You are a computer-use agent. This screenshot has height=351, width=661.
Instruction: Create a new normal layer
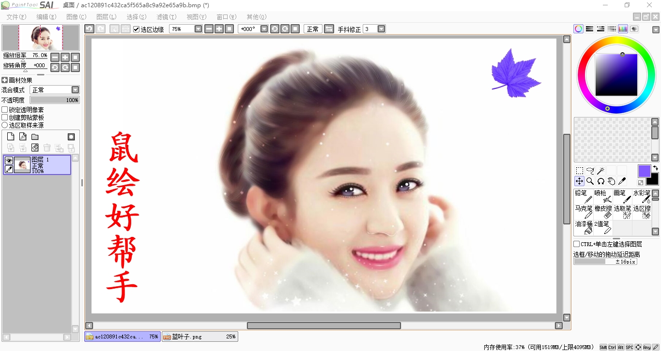(x=10, y=137)
